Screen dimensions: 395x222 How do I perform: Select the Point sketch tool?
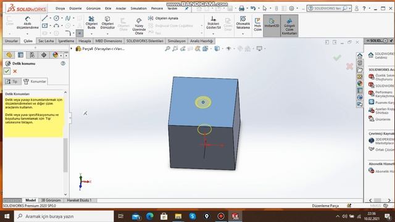(80, 33)
